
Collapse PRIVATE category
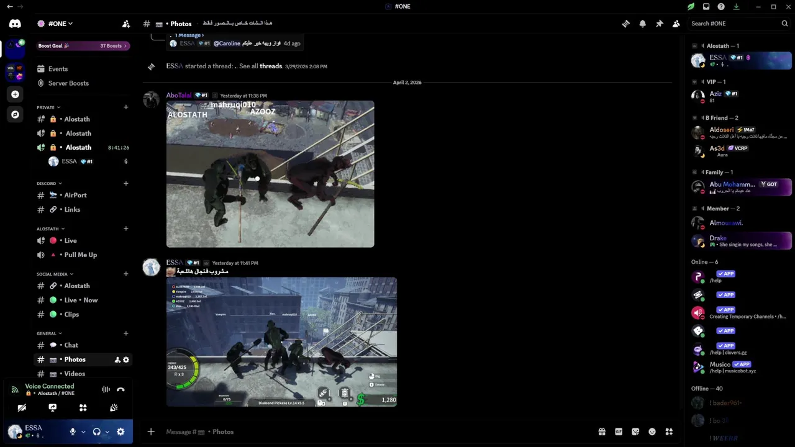pos(48,107)
